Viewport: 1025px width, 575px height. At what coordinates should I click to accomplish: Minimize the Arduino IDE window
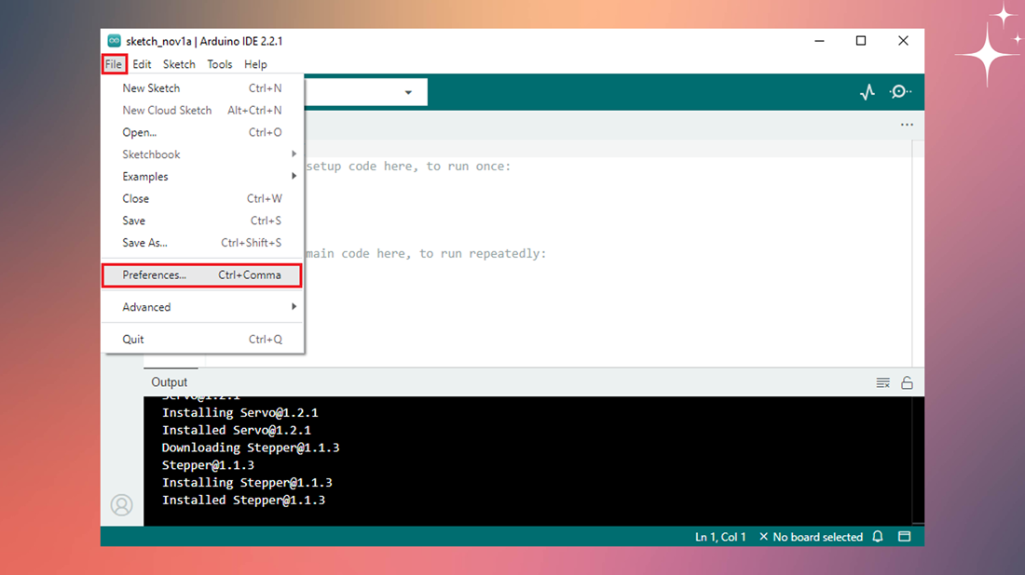click(819, 41)
